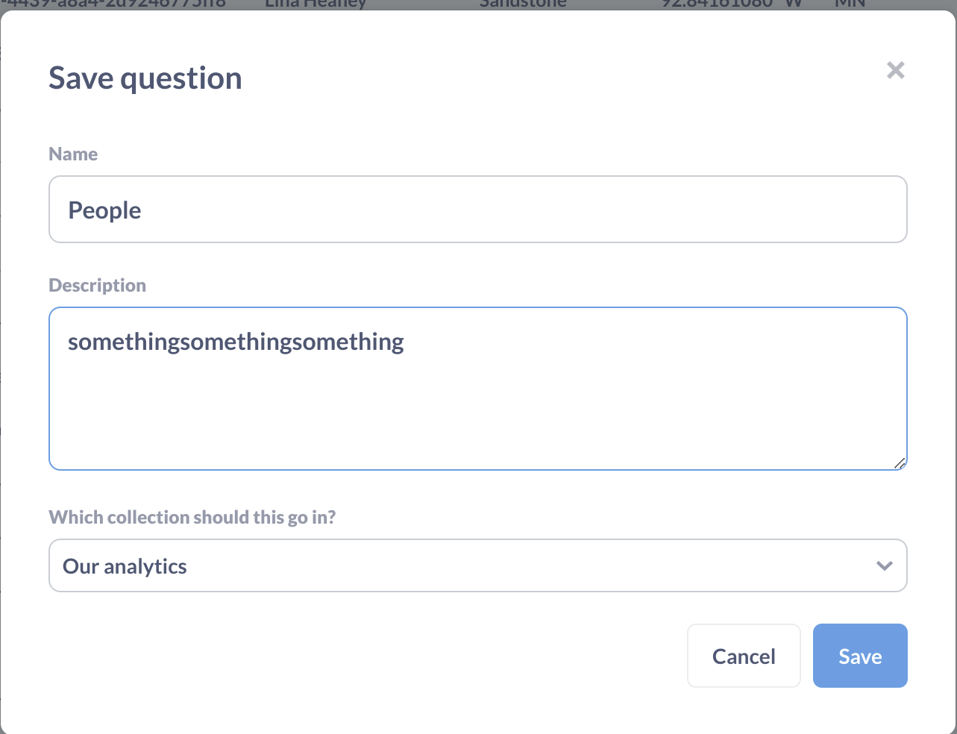957x734 pixels.
Task: Expand the collection dropdown chevron
Action: point(884,565)
